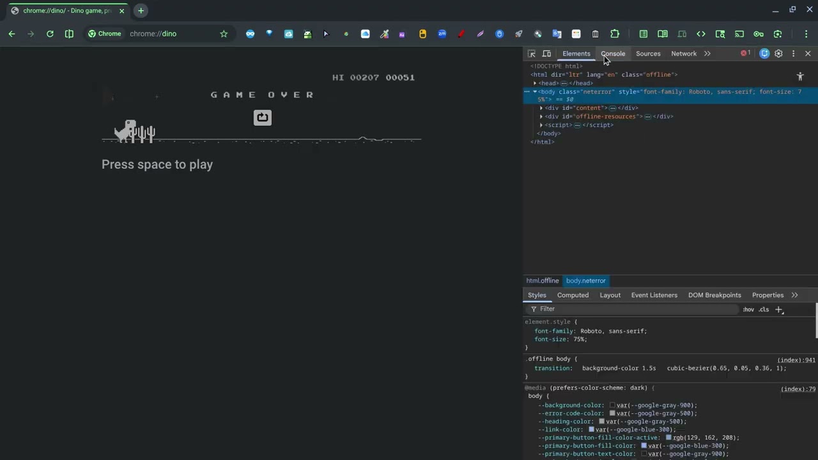Image resolution: width=818 pixels, height=460 pixels.
Task: Click the accessibility tree icon in Elements
Action: [800, 77]
